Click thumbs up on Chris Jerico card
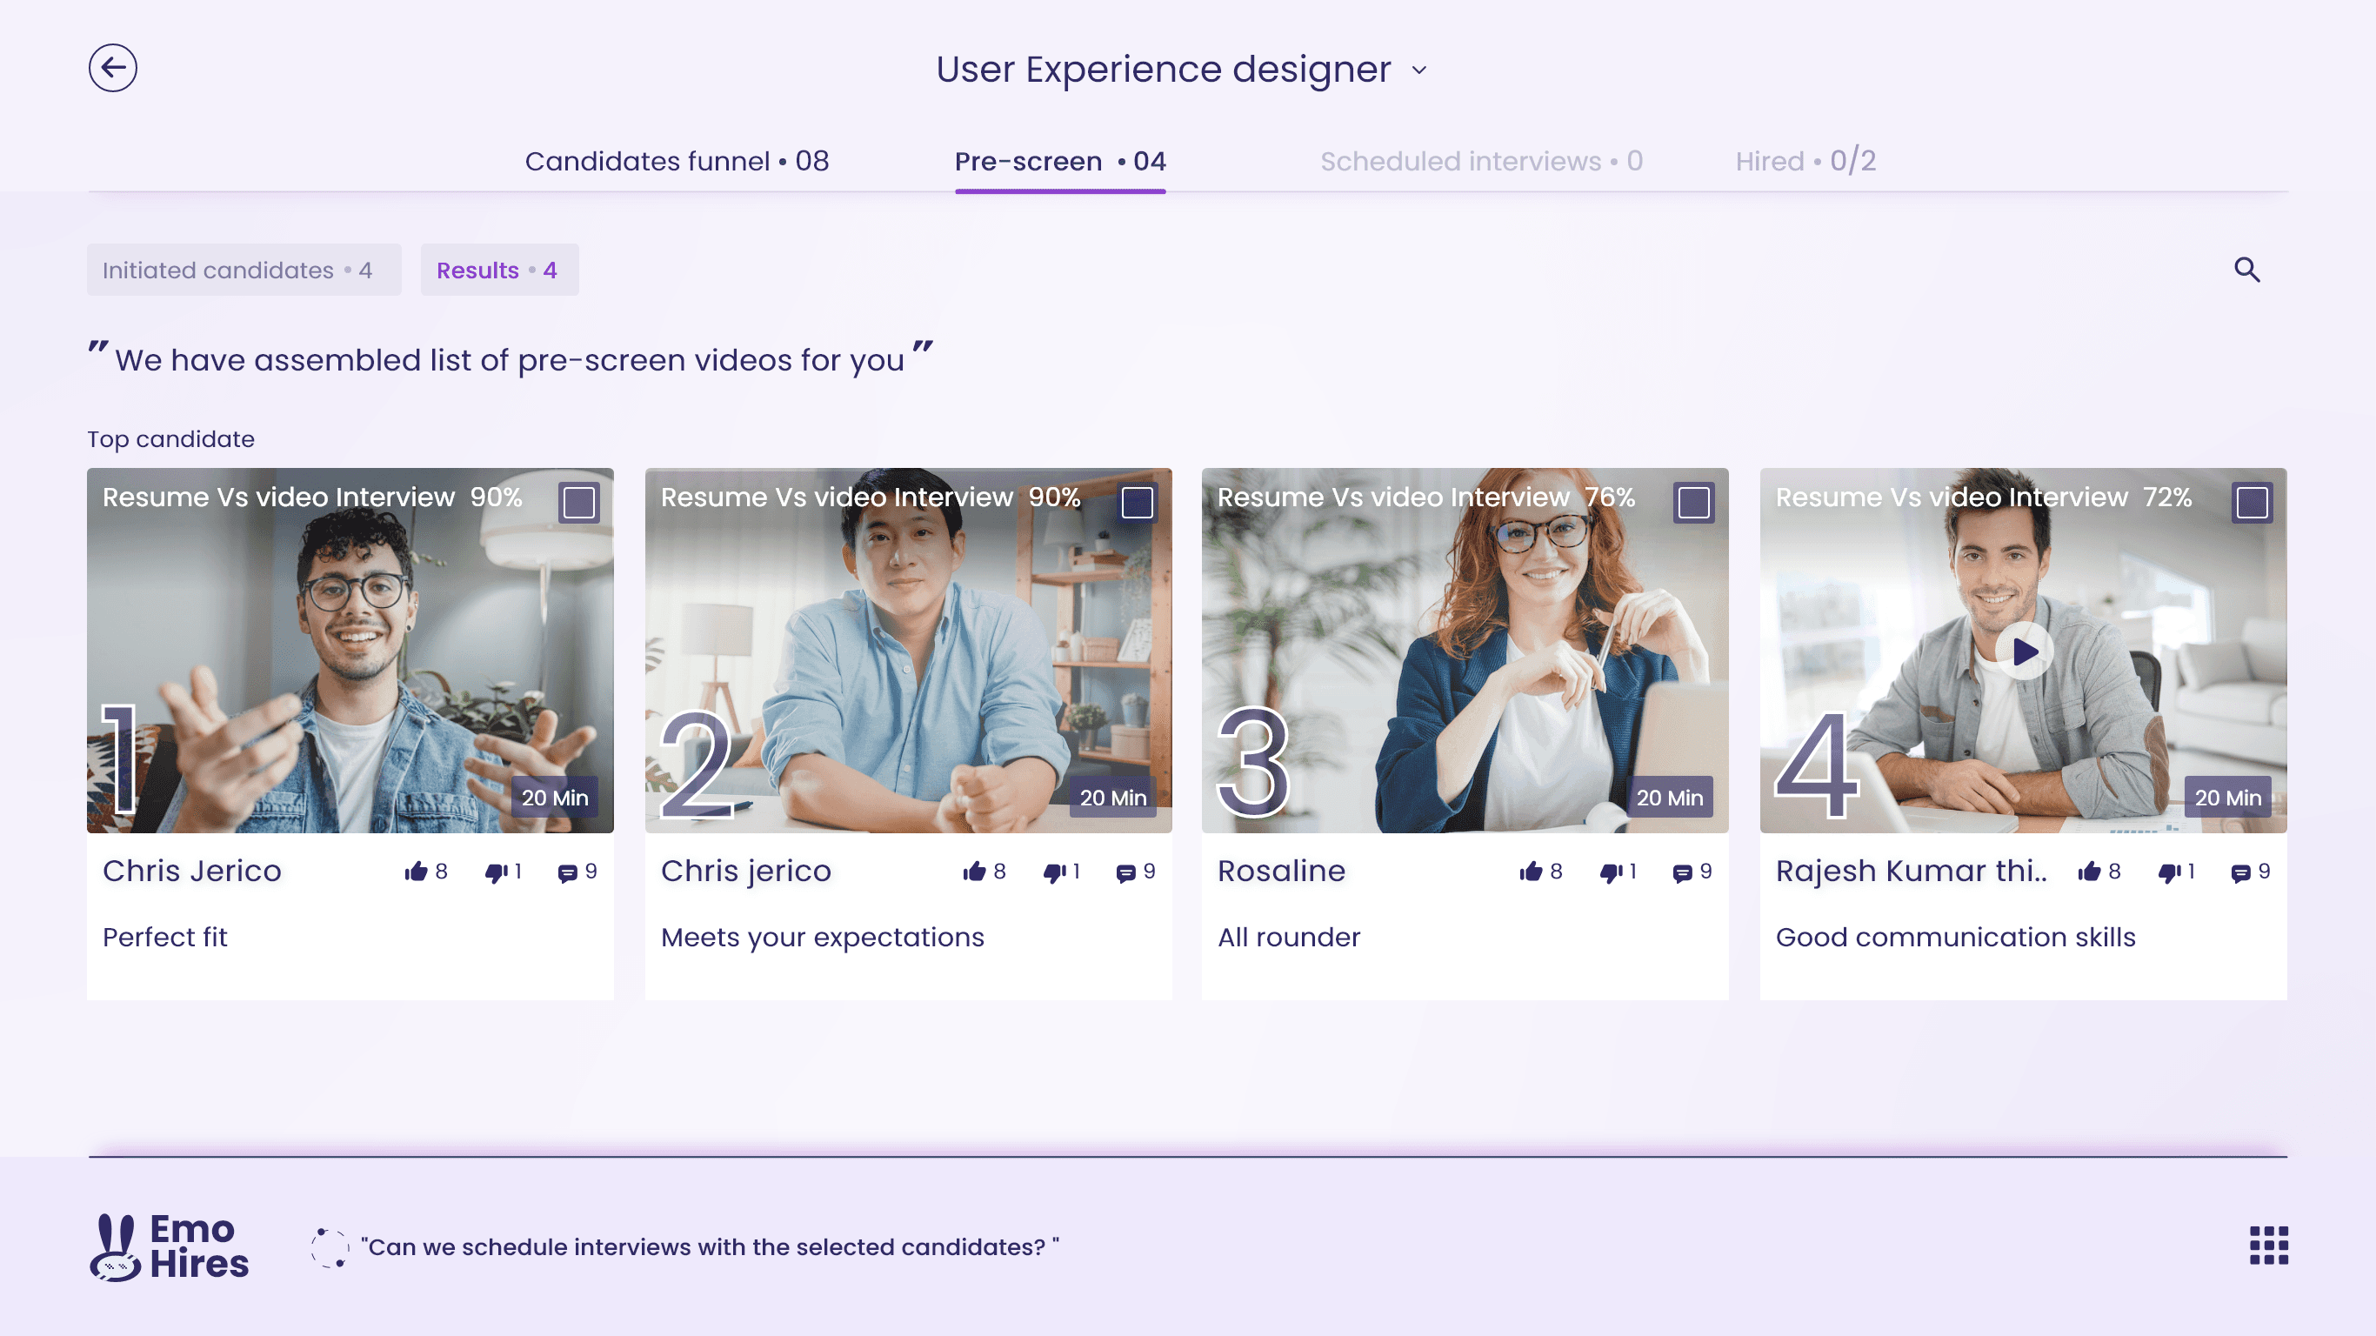The image size is (2376, 1336). tap(416, 871)
